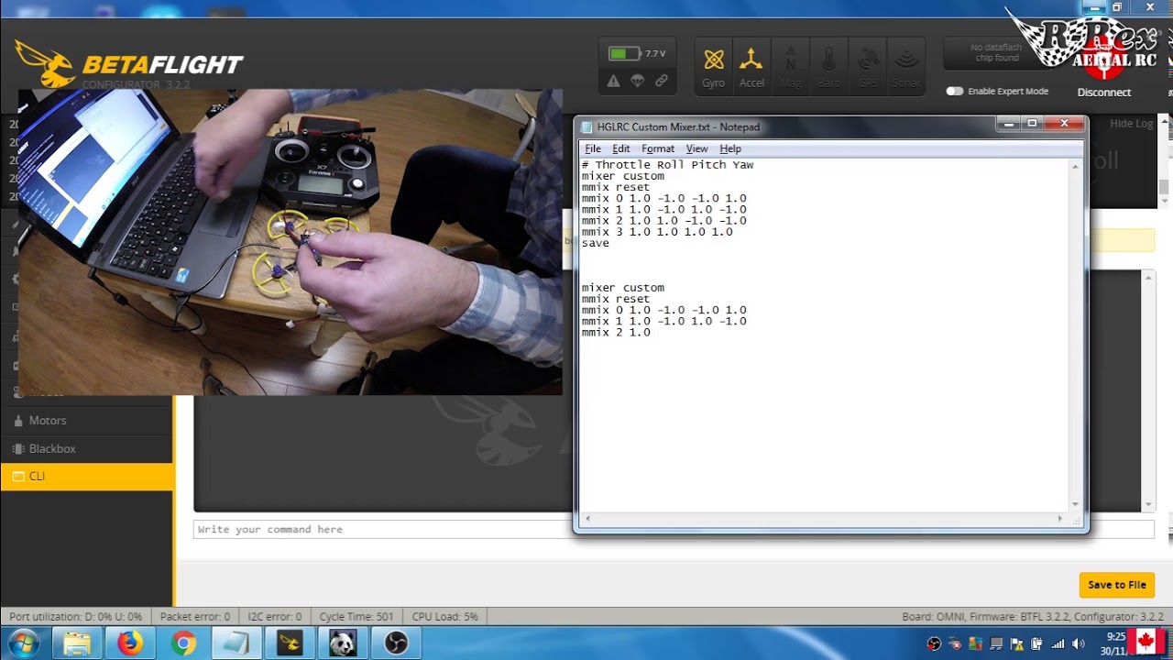Click Hide Log link
This screenshot has width=1173, height=660.
1131,124
